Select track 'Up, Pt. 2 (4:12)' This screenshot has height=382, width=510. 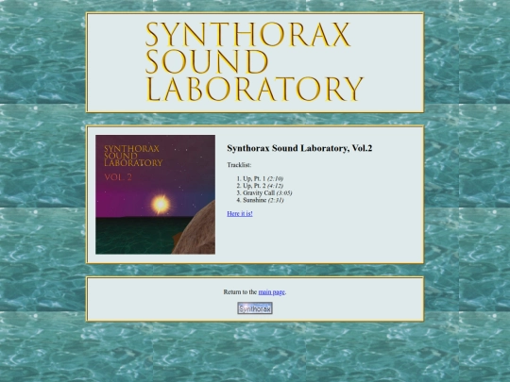click(x=263, y=186)
